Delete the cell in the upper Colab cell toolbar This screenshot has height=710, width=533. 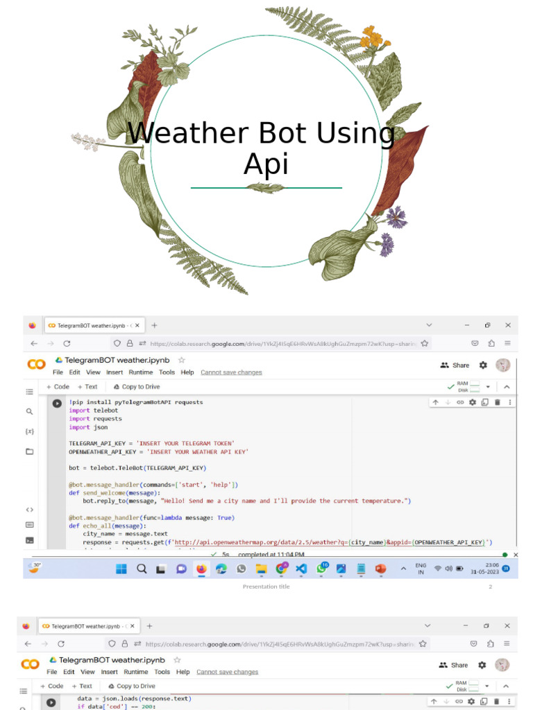tap(497, 402)
